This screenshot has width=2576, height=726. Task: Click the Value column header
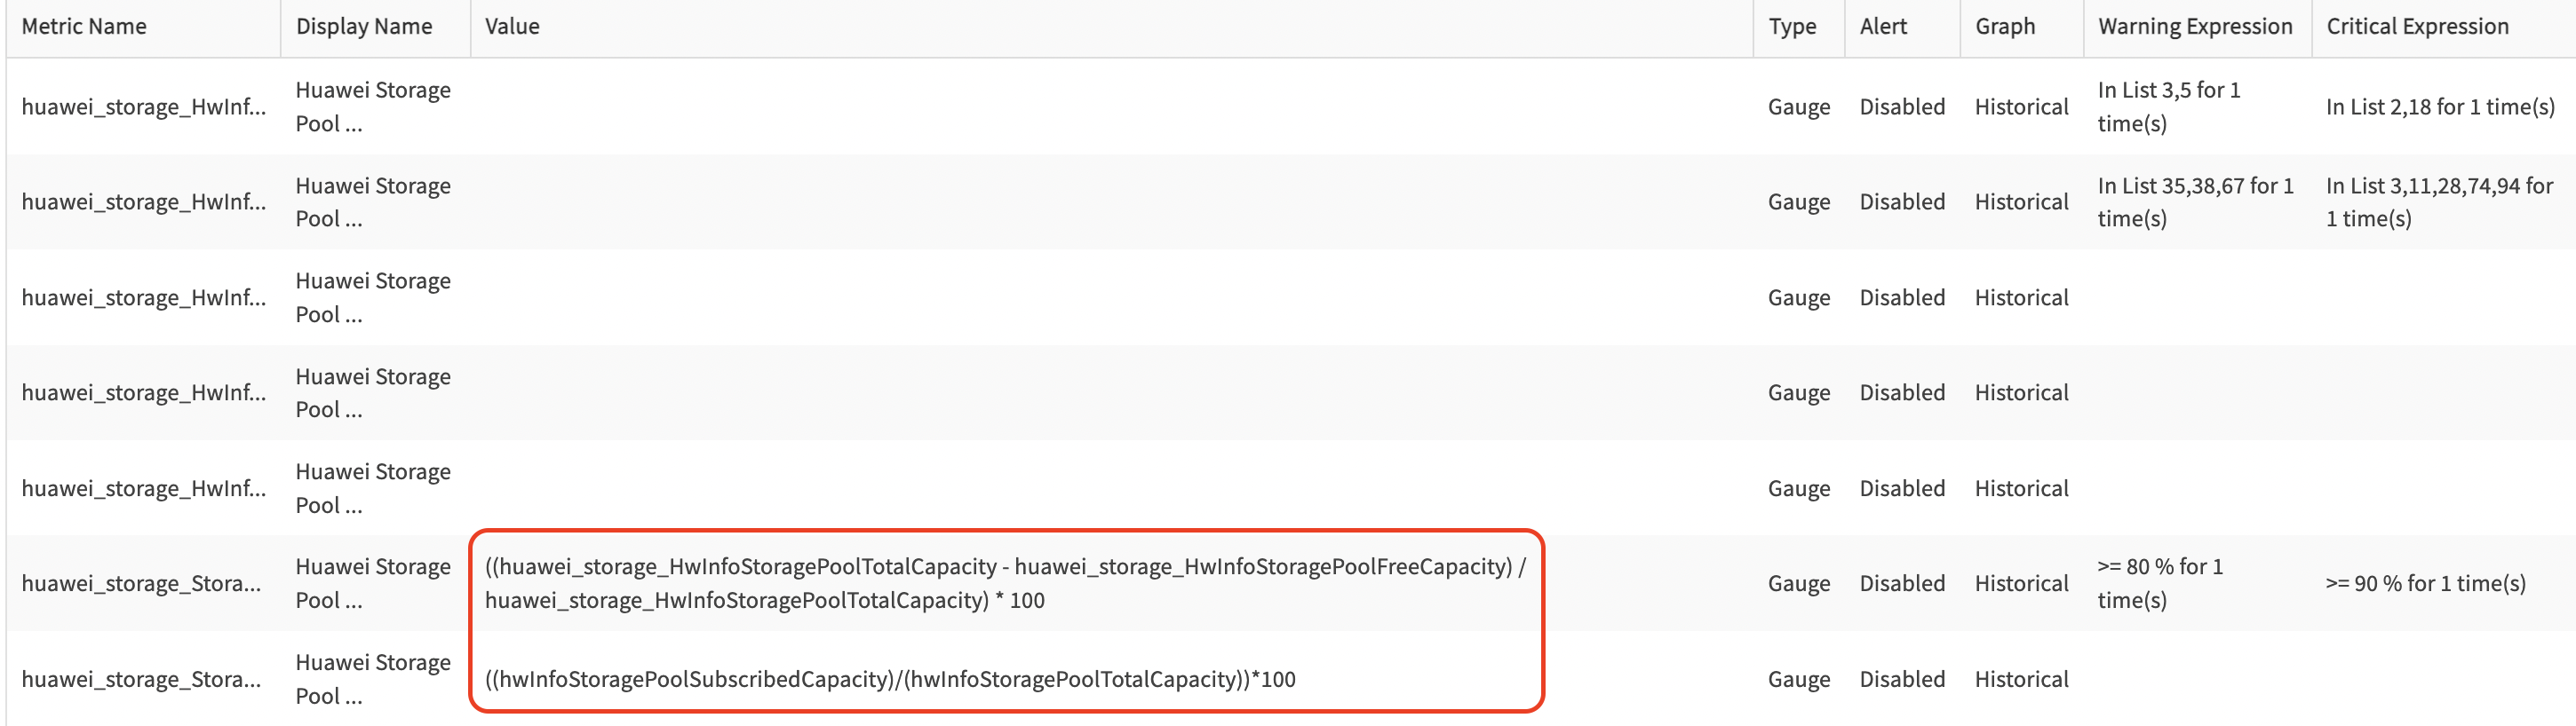(x=512, y=27)
